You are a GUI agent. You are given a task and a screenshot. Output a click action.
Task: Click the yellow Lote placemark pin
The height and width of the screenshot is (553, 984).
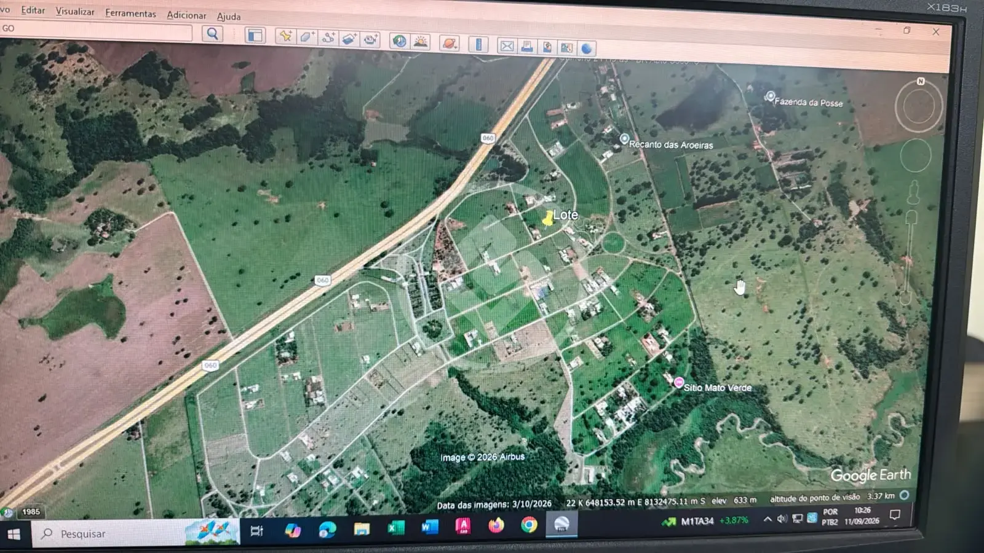point(548,218)
